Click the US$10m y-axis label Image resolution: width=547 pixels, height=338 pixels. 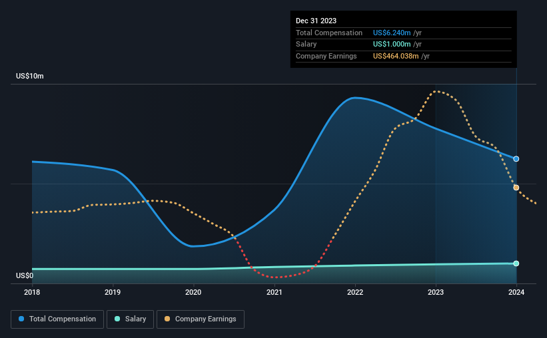pos(30,77)
